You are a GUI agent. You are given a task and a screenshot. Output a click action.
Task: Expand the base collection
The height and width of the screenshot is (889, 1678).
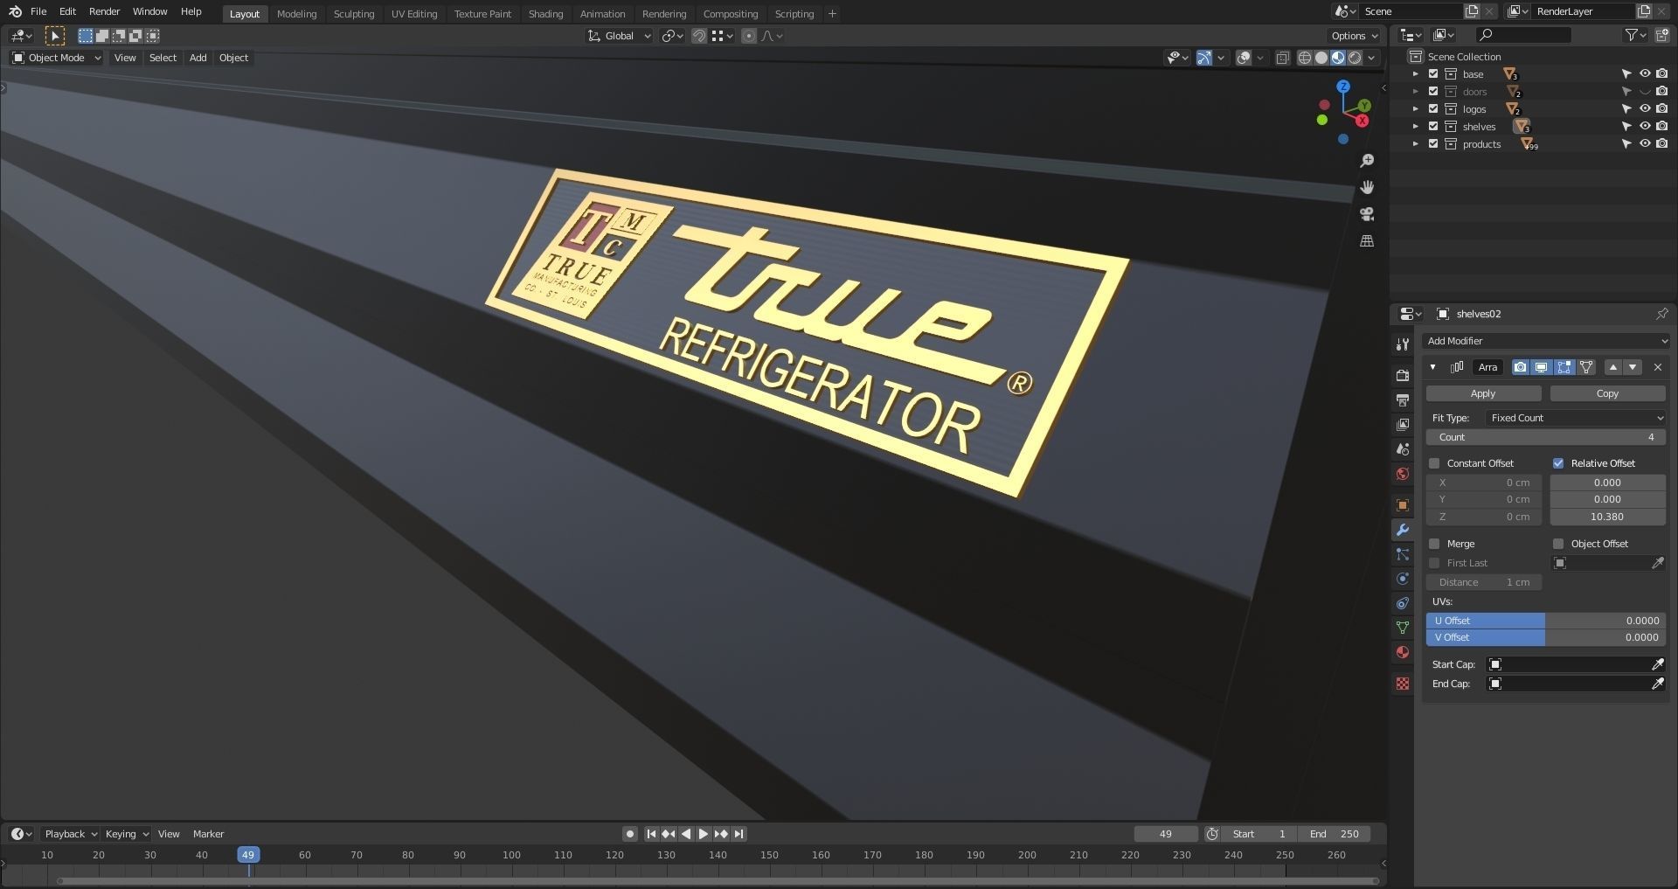click(x=1416, y=74)
